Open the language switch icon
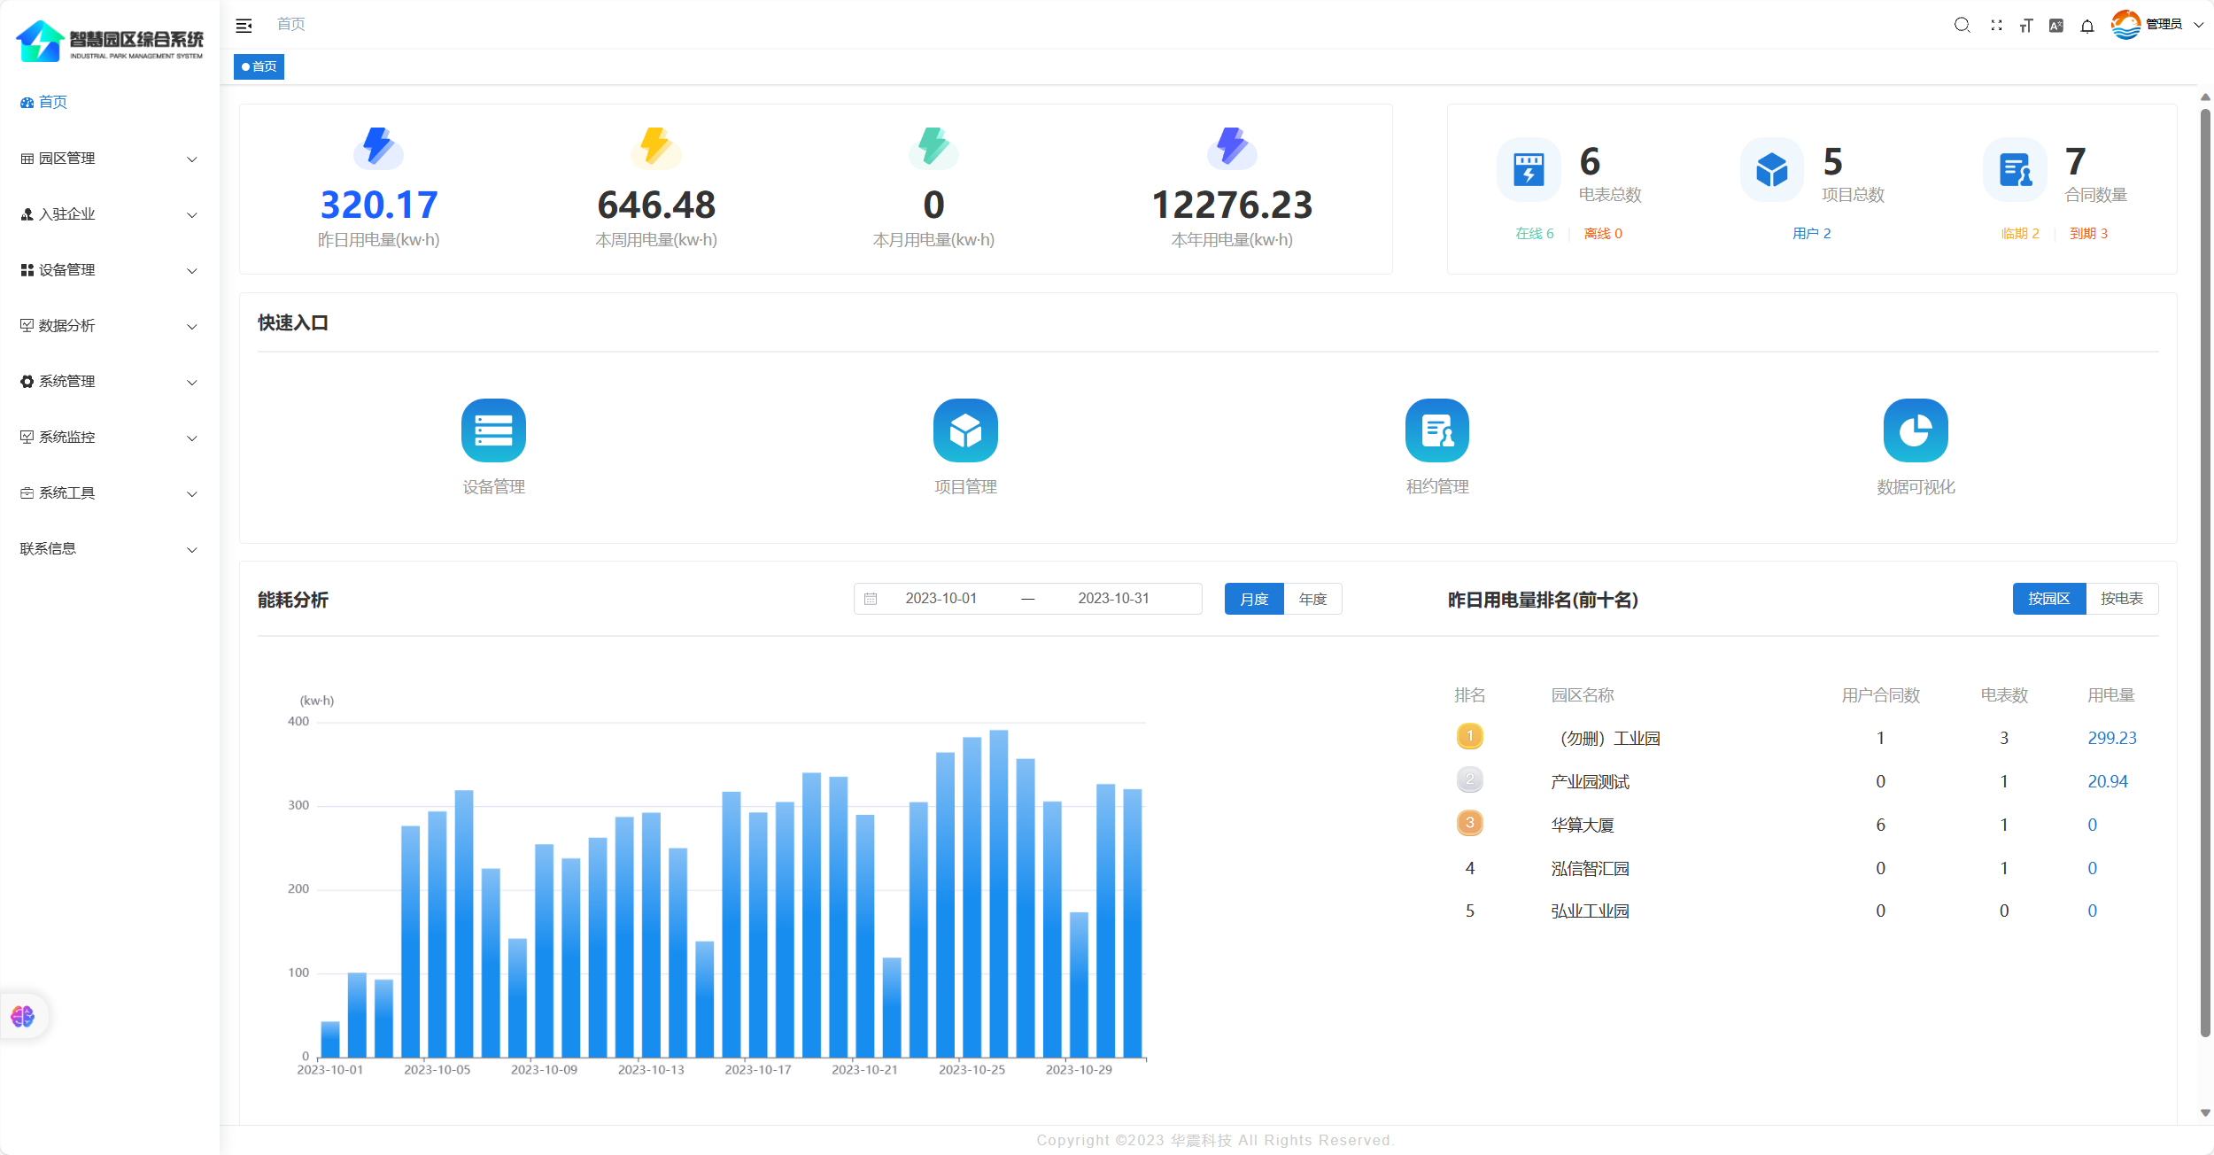 click(2056, 25)
